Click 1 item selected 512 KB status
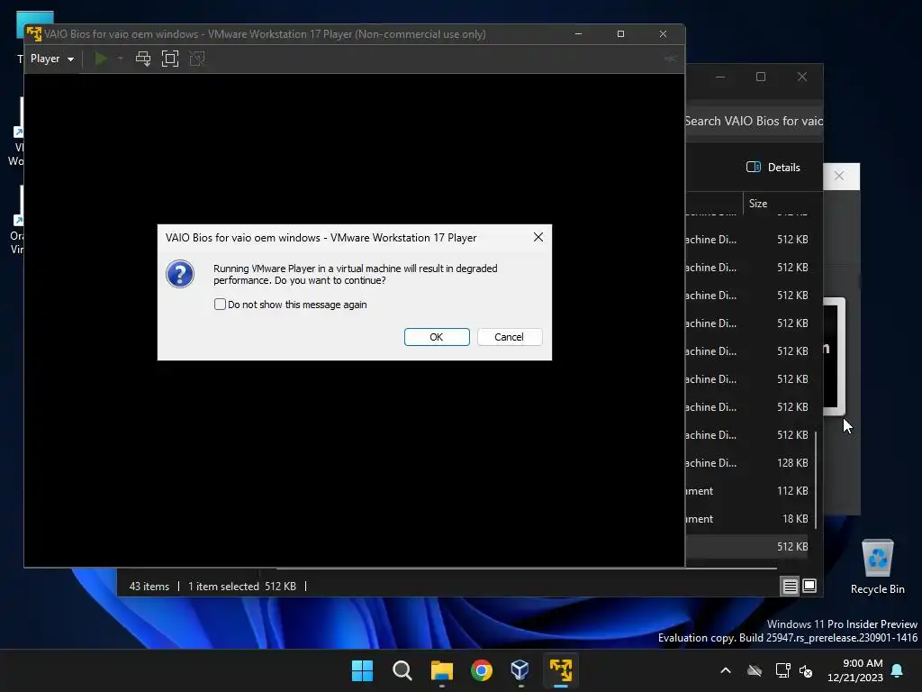This screenshot has height=692, width=922. [242, 587]
